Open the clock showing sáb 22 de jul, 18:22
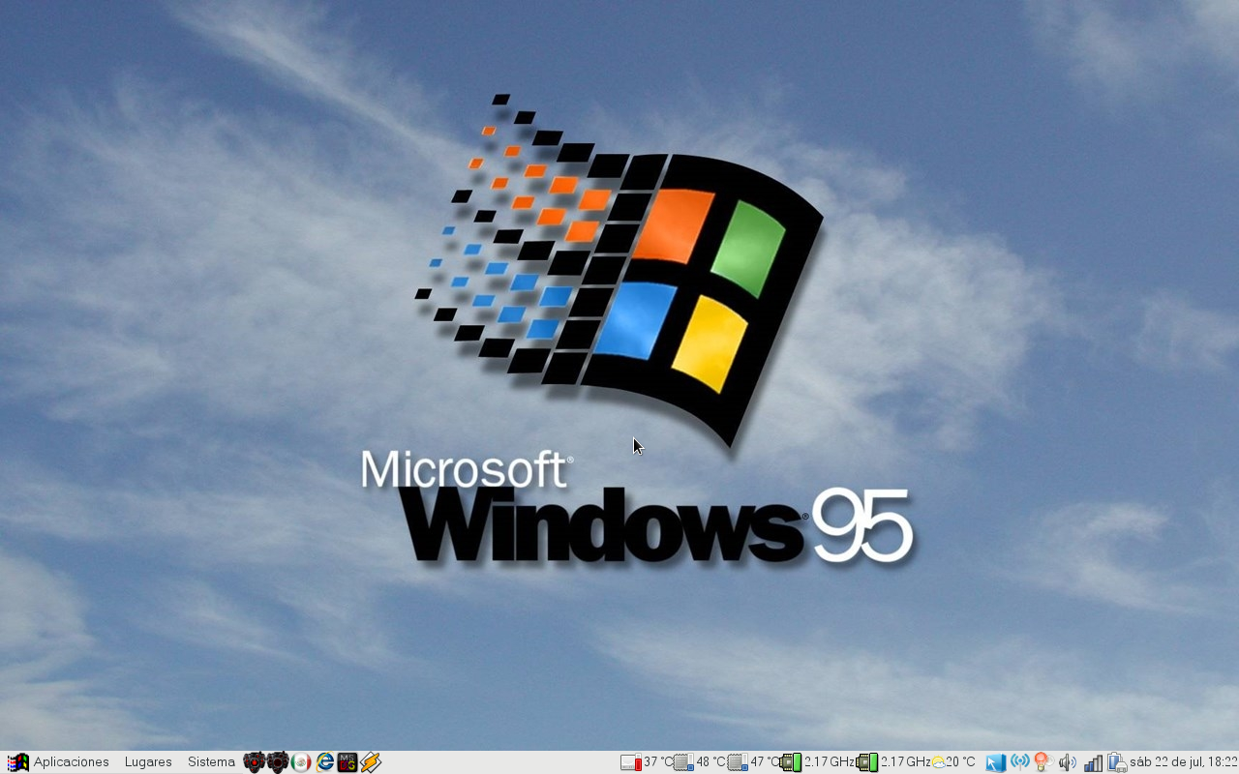Viewport: 1239px width, 774px height. click(x=1184, y=762)
